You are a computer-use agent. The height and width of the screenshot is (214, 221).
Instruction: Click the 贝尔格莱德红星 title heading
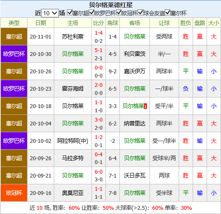click(x=111, y=5)
